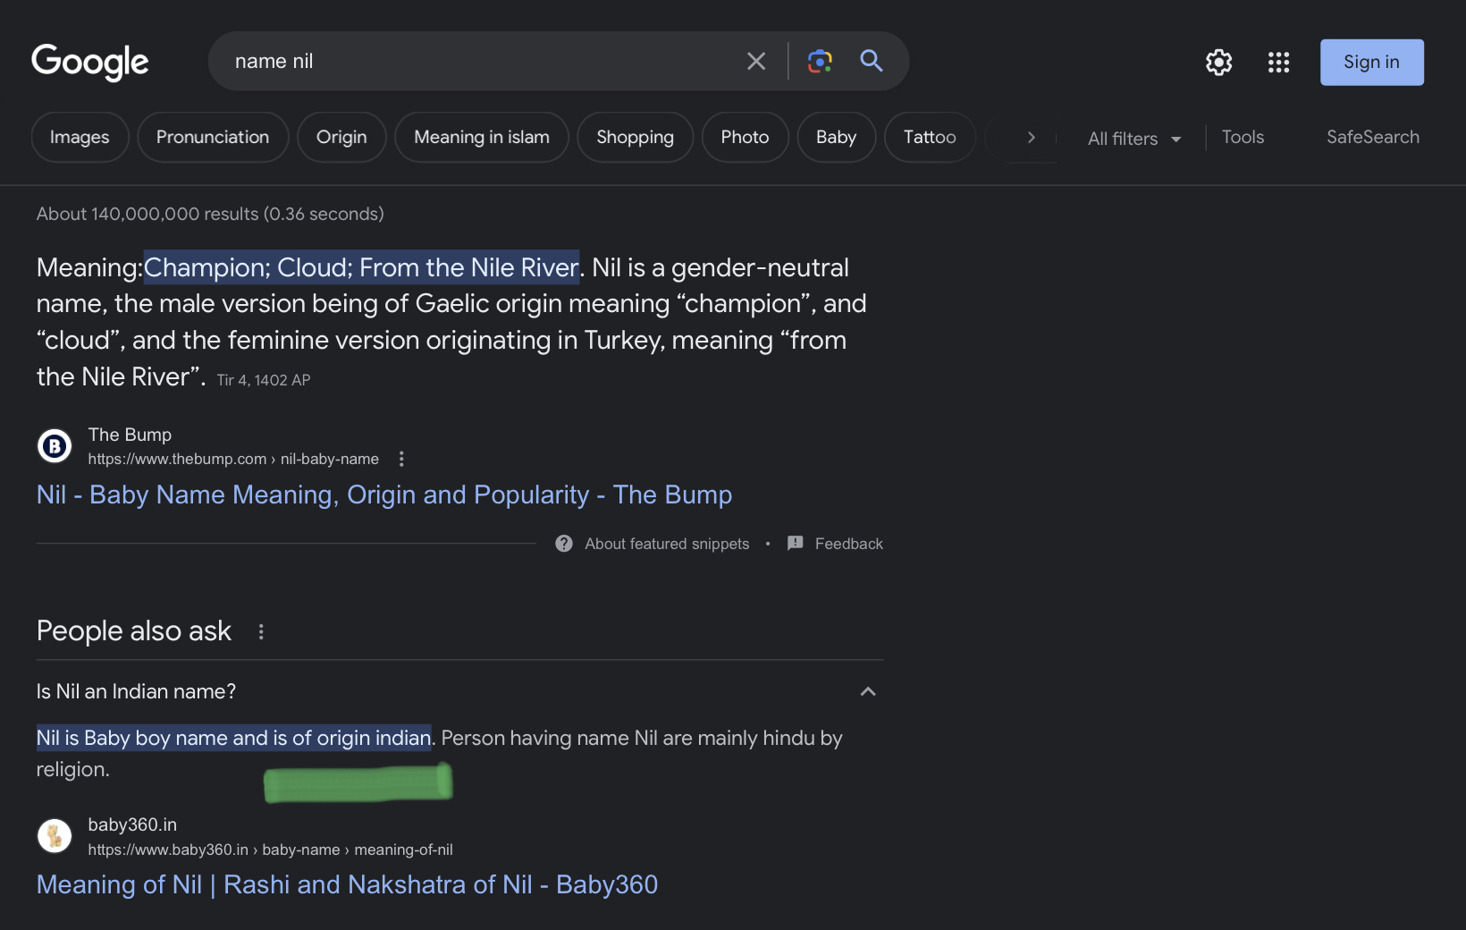Open the Settings gear icon
The width and height of the screenshot is (1466, 930).
tap(1218, 62)
